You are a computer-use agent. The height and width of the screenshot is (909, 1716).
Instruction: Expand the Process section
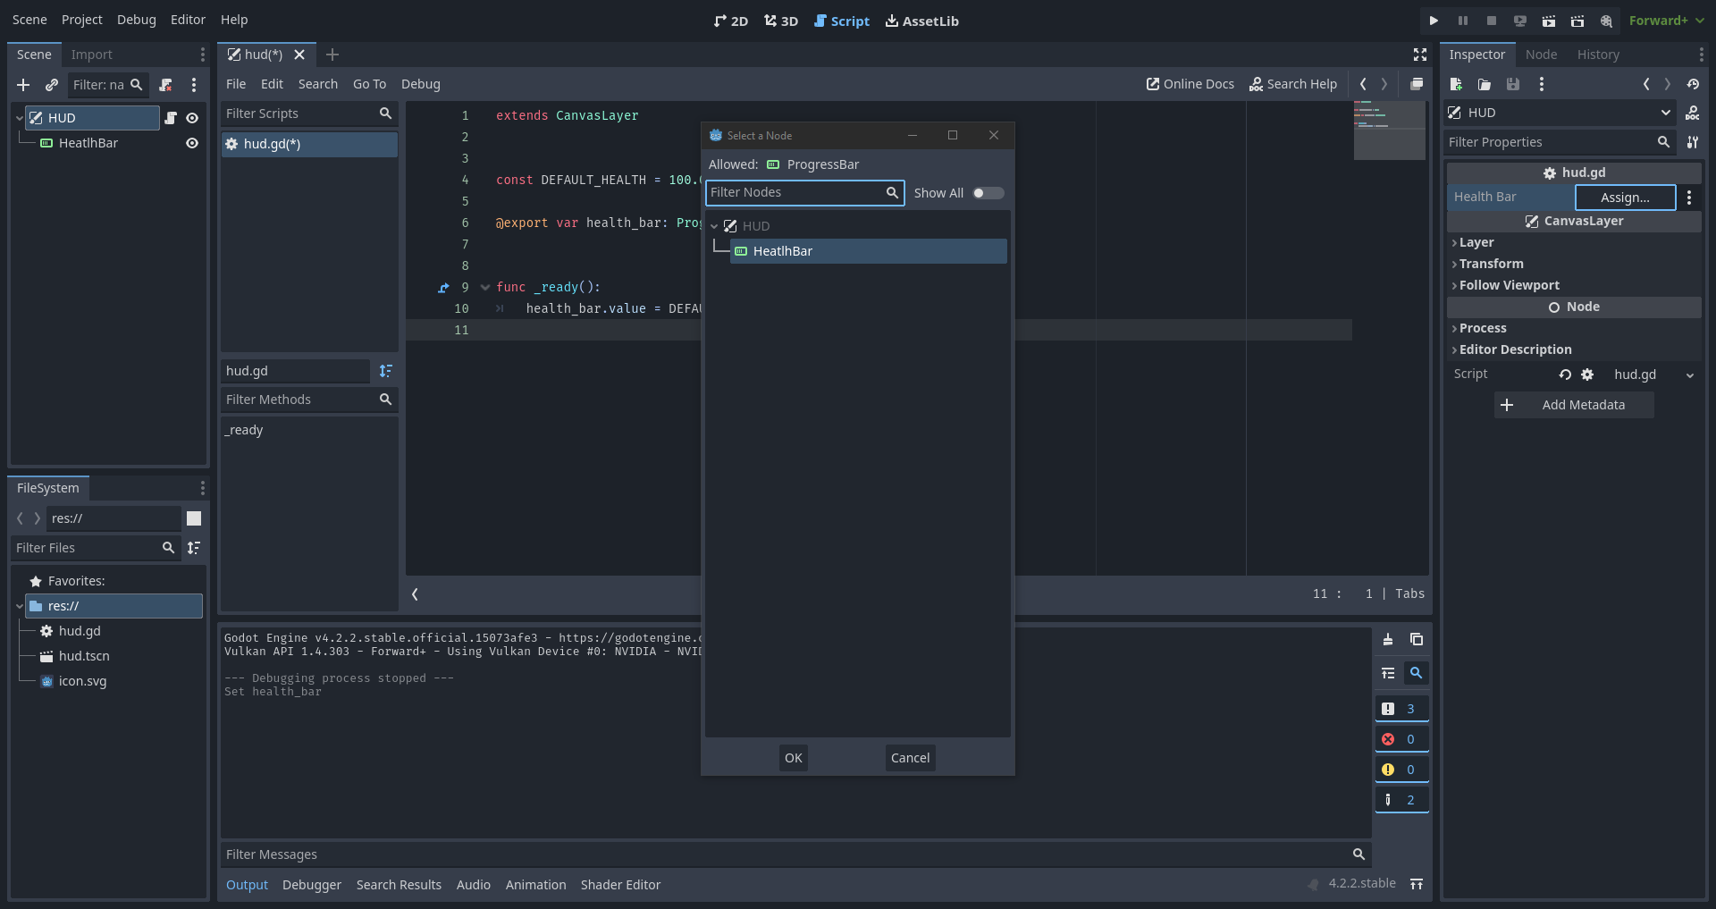click(x=1483, y=328)
